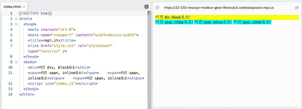Close the index.html tab

24,7
